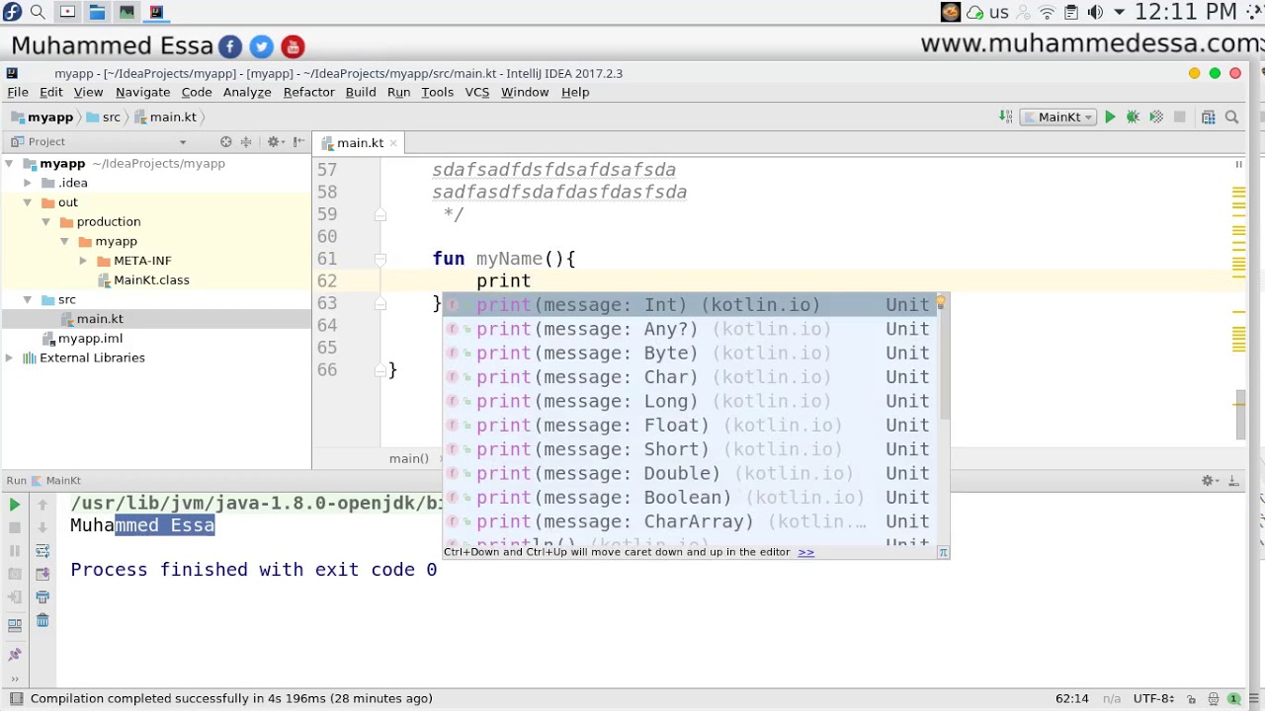This screenshot has height=711, width=1265.
Task: Open Wi-Fi network settings in tray
Action: point(1047,12)
